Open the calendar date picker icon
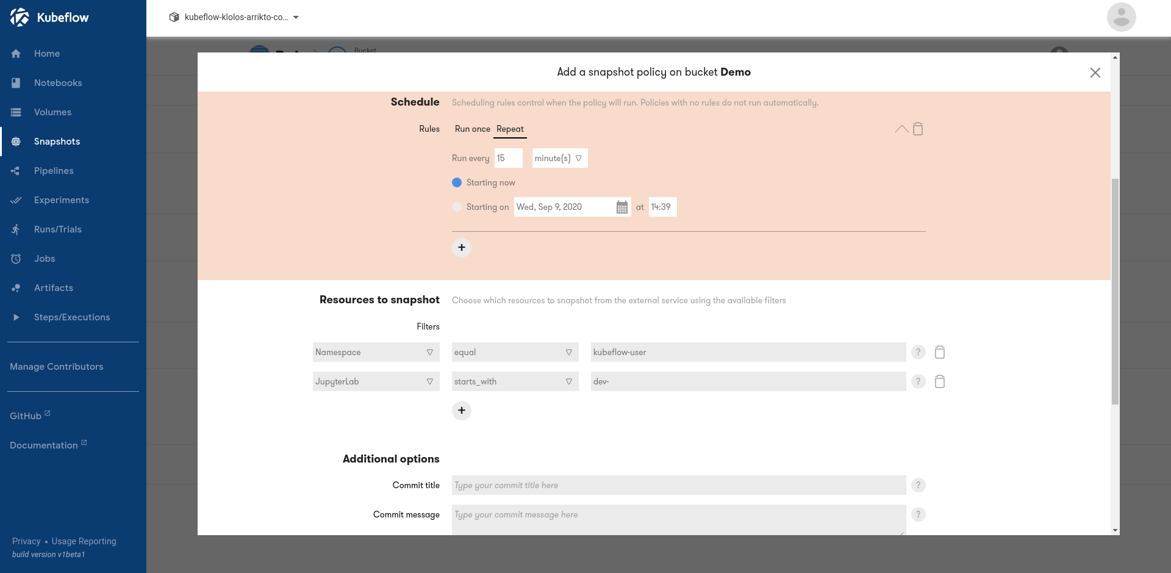 point(622,207)
